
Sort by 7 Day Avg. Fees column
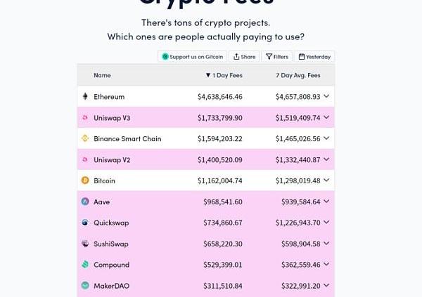[298, 75]
